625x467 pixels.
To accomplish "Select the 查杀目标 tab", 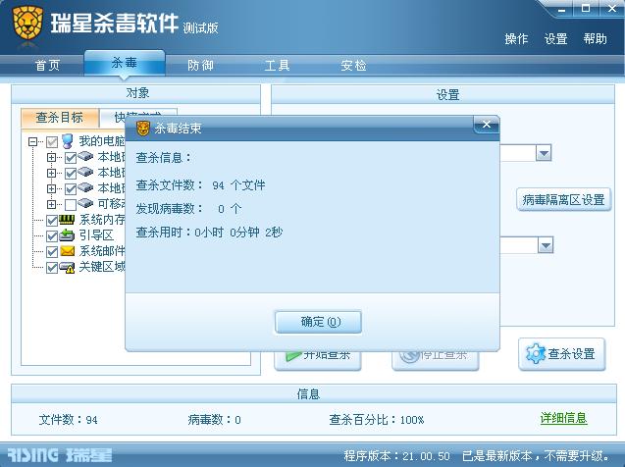I will click(60, 118).
